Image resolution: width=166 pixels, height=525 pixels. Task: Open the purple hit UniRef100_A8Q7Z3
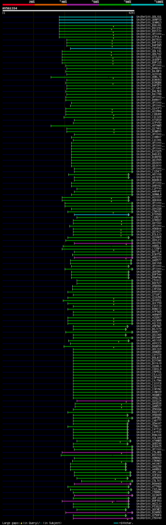click(149, 257)
